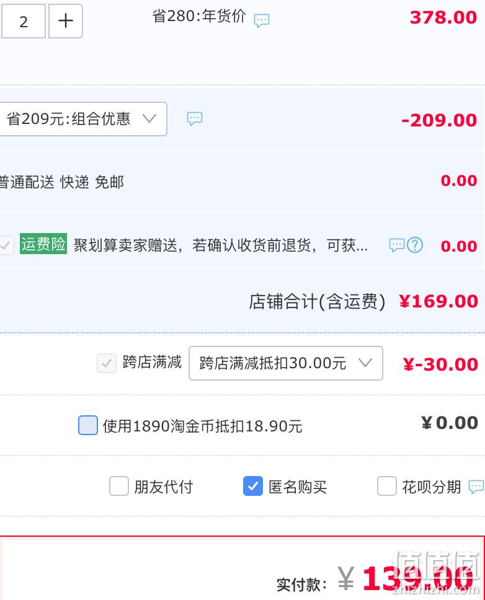Image resolution: width=485 pixels, height=600 pixels.
Task: Open the 跨店满减抵扣30.00元 dropdown
Action: [x=285, y=363]
